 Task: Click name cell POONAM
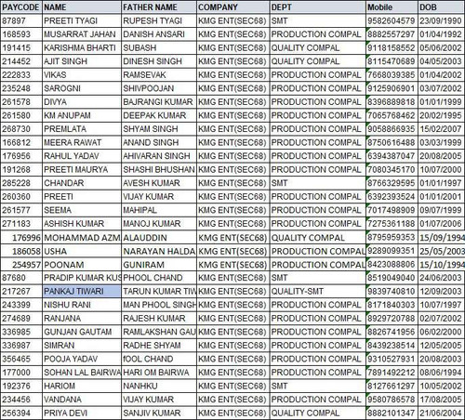coord(82,265)
